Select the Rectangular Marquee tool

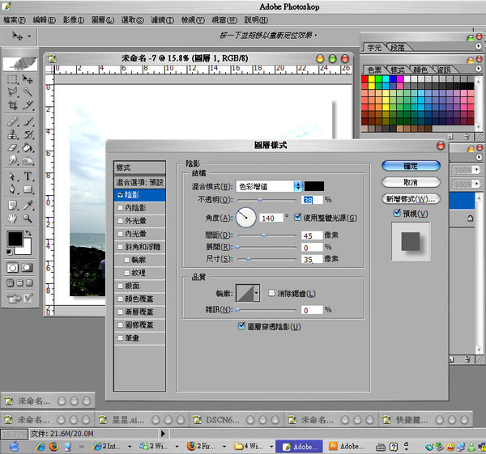pyautogui.click(x=13, y=79)
